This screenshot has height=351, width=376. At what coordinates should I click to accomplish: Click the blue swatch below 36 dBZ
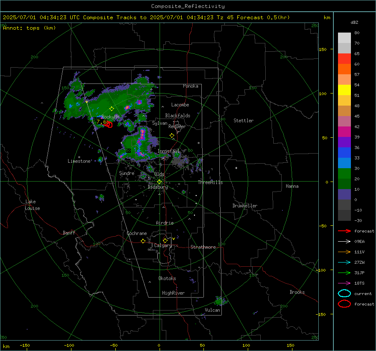tap(344, 152)
